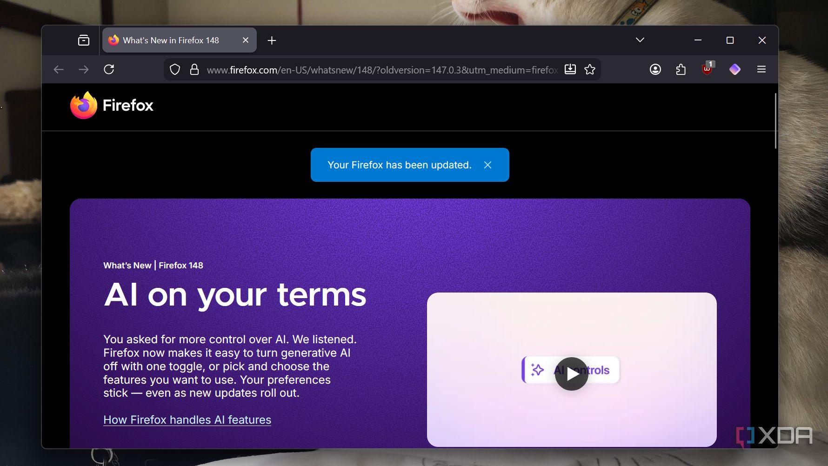Close the What's New in Firefox 148 tab
The image size is (828, 466).
tap(246, 40)
